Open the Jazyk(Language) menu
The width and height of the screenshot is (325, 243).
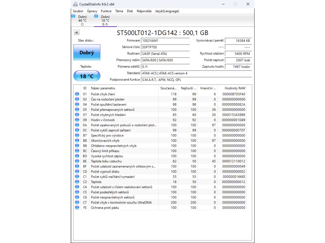(167, 11)
